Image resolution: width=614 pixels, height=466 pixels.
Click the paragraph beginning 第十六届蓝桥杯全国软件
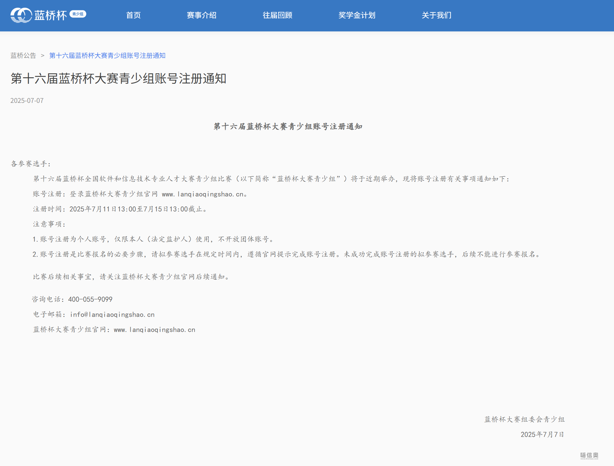(271, 179)
